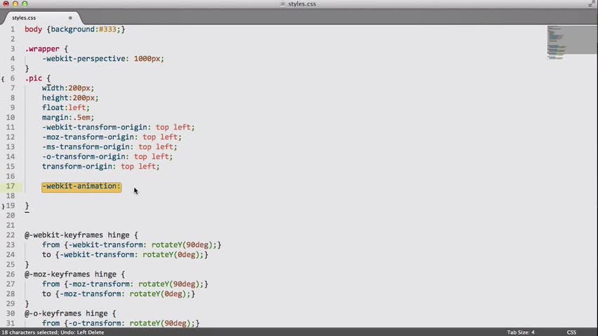Screen dimensions: 598x336
Task: Click the fullscreen arrows icon in title bar
Action: click(x=592, y=3)
